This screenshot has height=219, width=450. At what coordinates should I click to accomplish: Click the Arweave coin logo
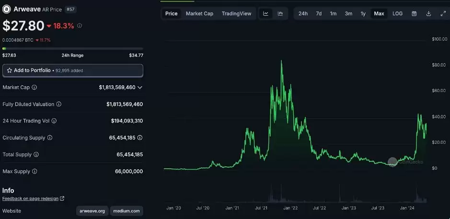7,10
